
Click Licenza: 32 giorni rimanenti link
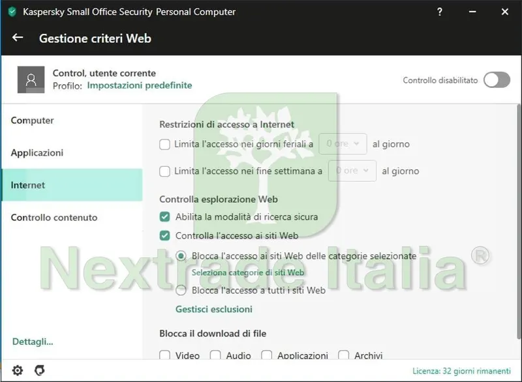click(x=461, y=371)
